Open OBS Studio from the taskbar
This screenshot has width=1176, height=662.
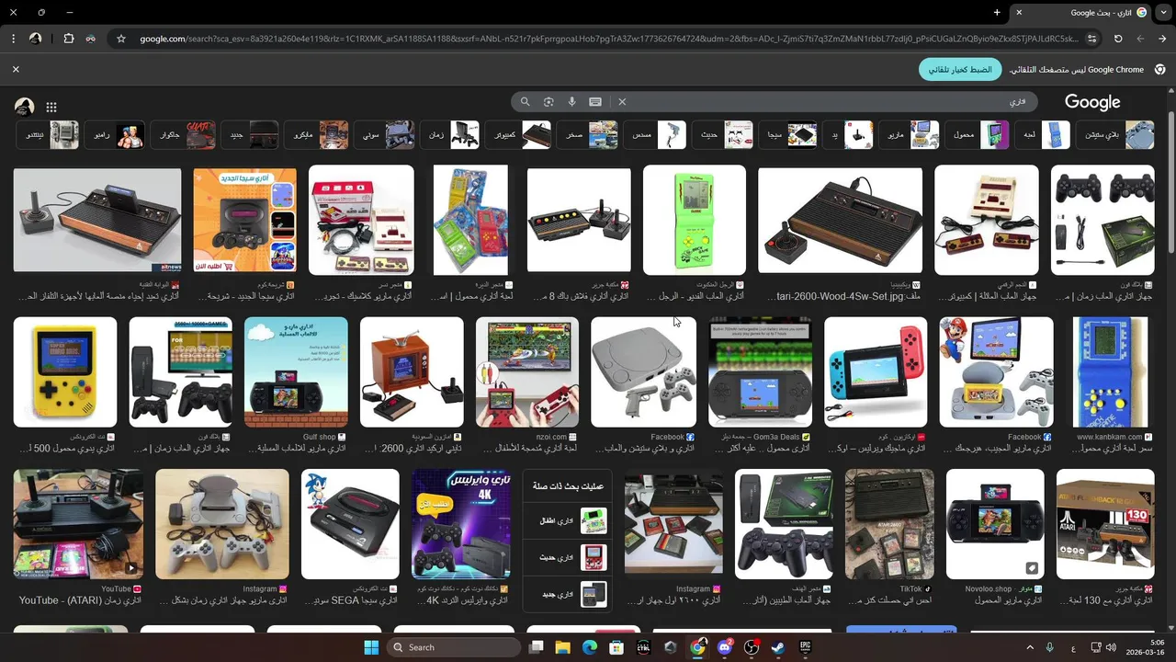tap(752, 647)
